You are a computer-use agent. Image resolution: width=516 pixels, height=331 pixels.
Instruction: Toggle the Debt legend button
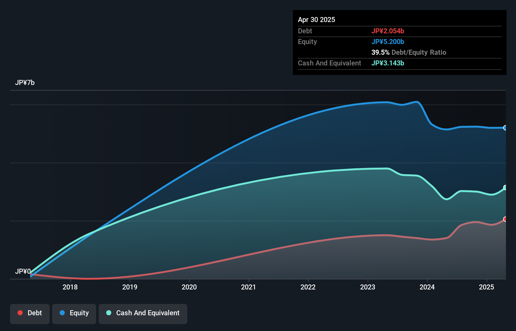pyautogui.click(x=30, y=313)
